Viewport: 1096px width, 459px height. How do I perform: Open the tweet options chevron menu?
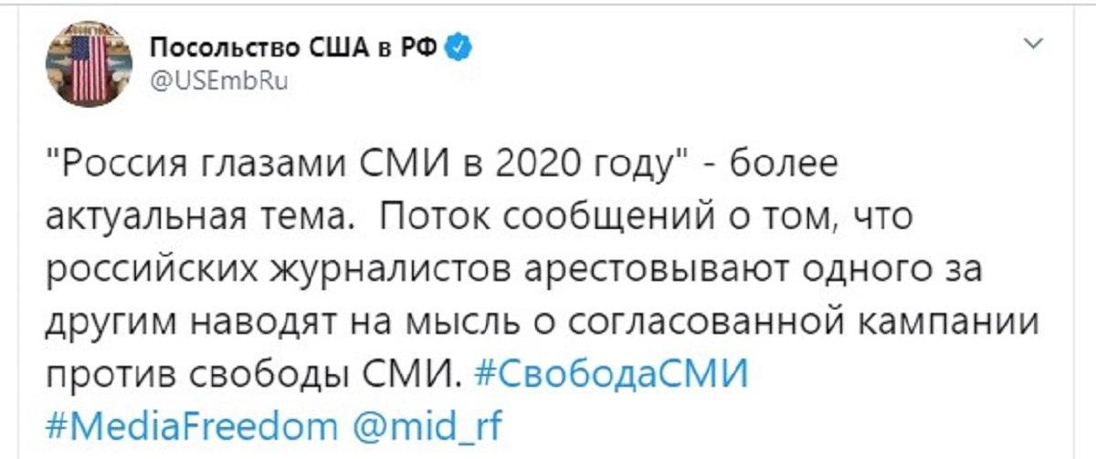point(1034,43)
